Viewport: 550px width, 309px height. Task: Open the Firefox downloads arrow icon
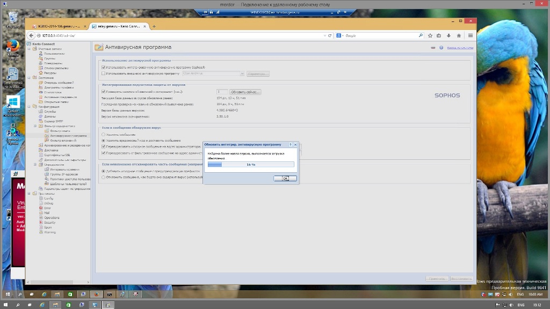[448, 35]
